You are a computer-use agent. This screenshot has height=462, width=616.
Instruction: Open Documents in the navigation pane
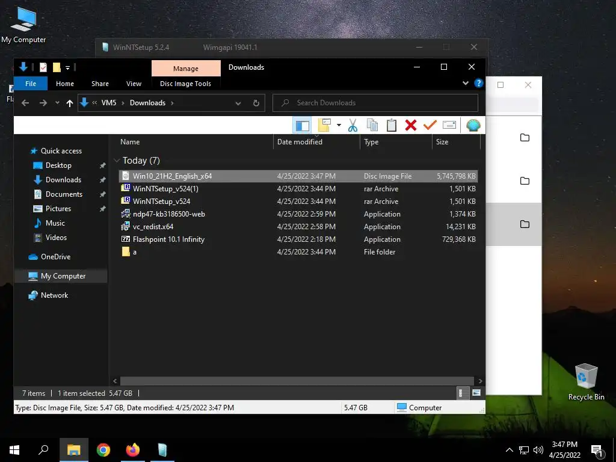pos(64,194)
